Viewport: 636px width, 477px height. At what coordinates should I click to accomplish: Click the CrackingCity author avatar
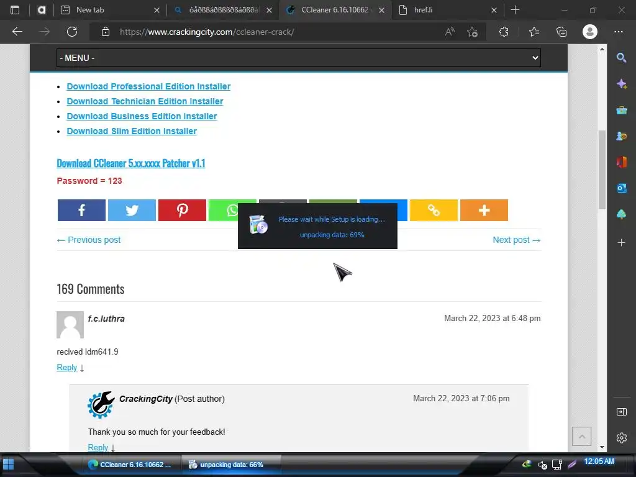101,404
